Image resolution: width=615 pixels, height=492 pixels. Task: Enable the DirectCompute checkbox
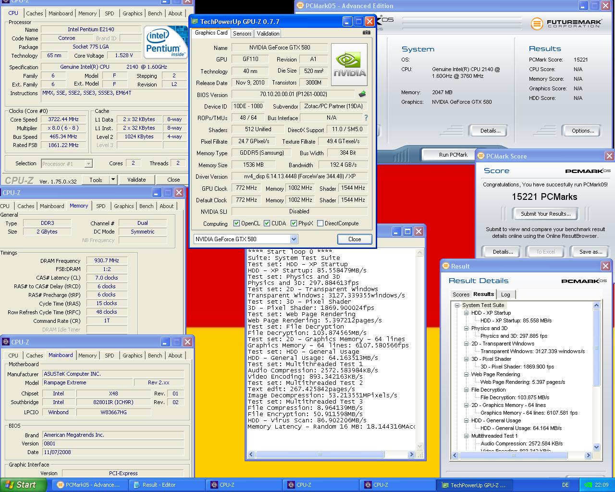(320, 223)
